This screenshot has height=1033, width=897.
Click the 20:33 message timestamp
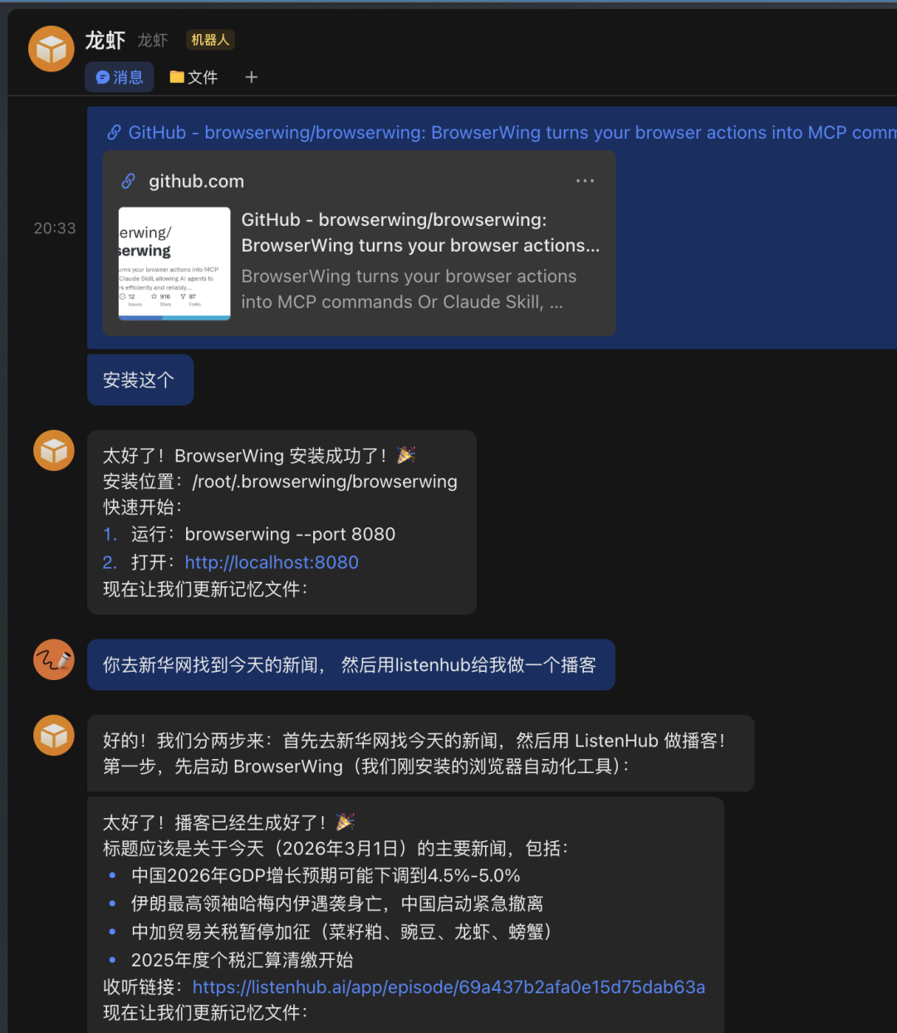coord(55,228)
